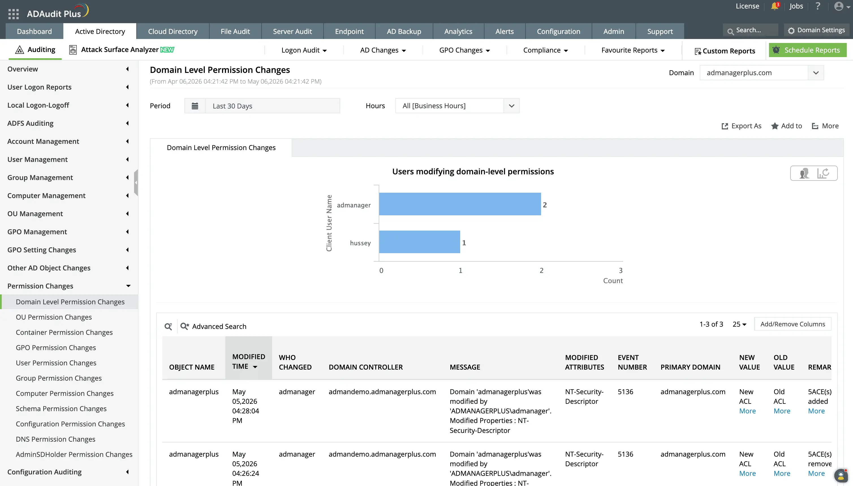853x486 pixels.
Task: Click the Last 30 Days period field
Action: (272, 106)
